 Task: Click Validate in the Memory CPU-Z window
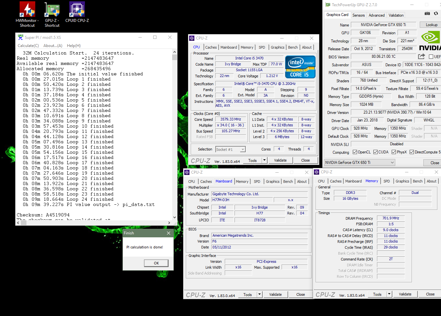(405, 294)
